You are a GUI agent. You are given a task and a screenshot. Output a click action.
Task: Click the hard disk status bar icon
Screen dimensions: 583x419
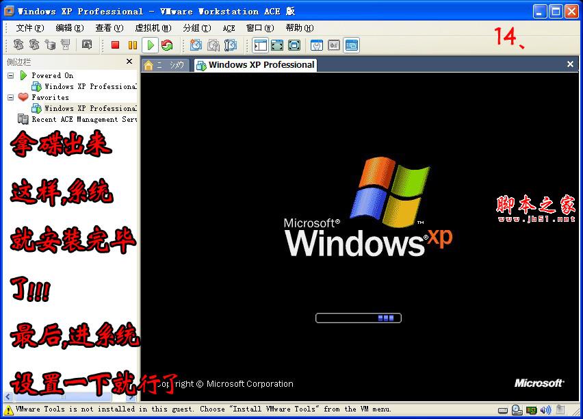click(x=503, y=410)
